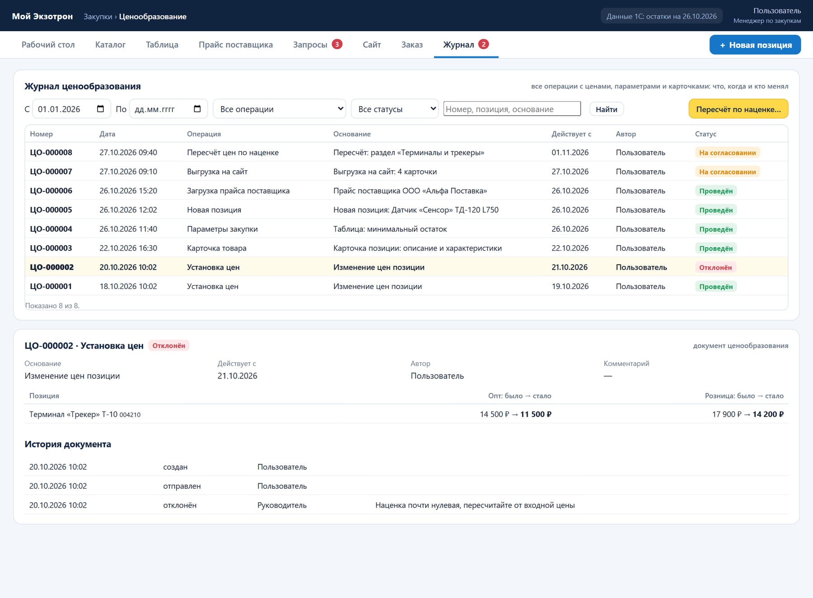Viewport: 813px width, 598px height.
Task: Select journal row ЦО-000005
Action: pyautogui.click(x=406, y=210)
